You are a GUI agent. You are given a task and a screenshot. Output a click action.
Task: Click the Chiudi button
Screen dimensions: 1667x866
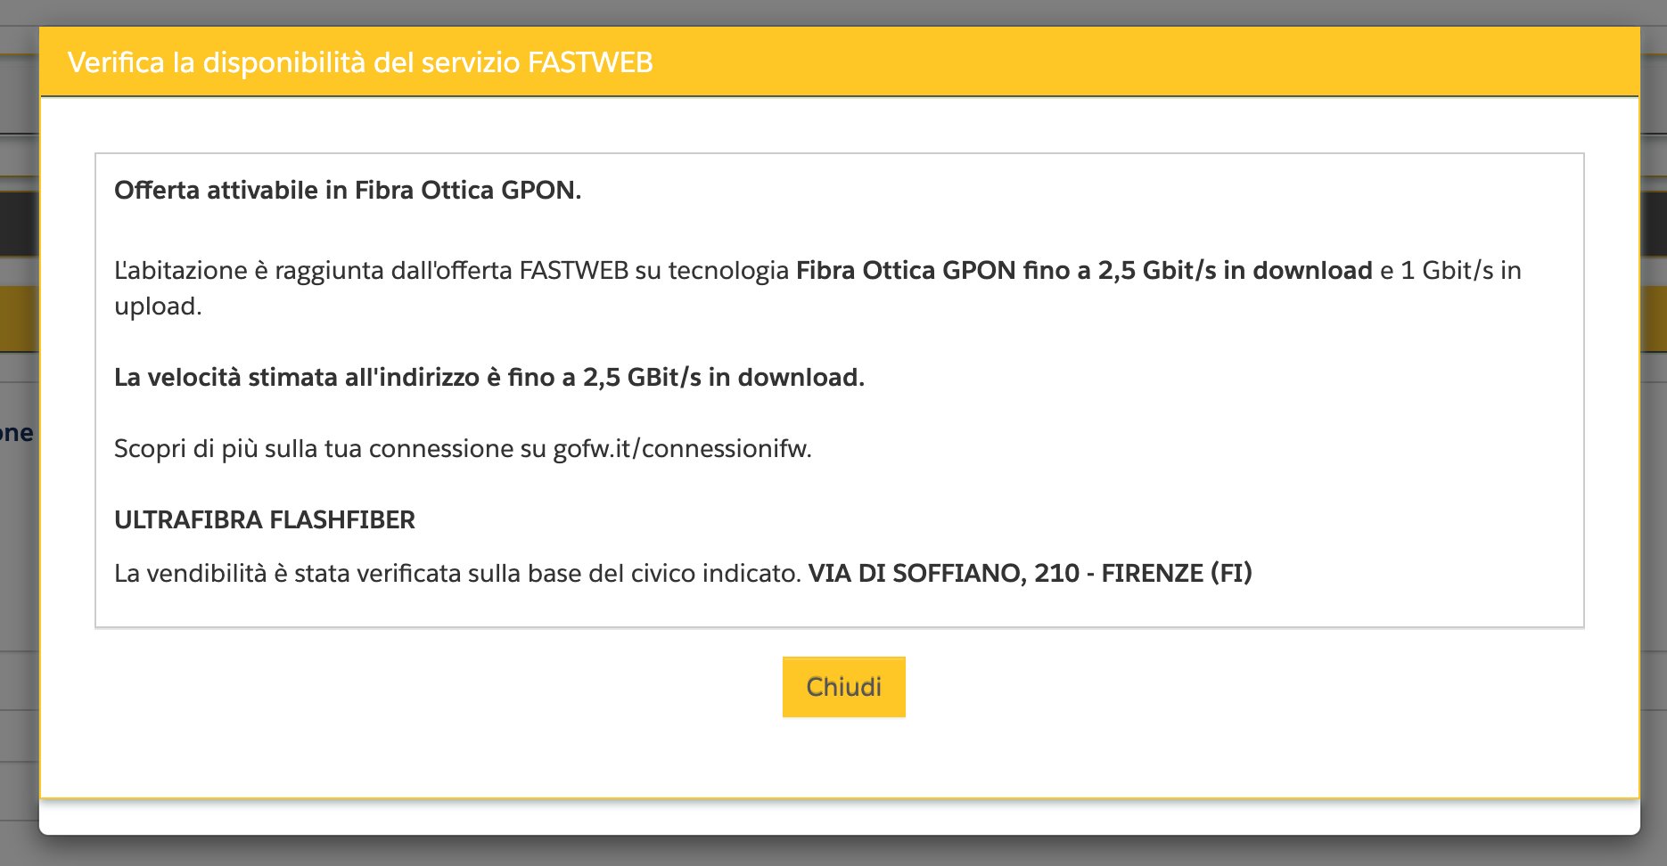(843, 687)
